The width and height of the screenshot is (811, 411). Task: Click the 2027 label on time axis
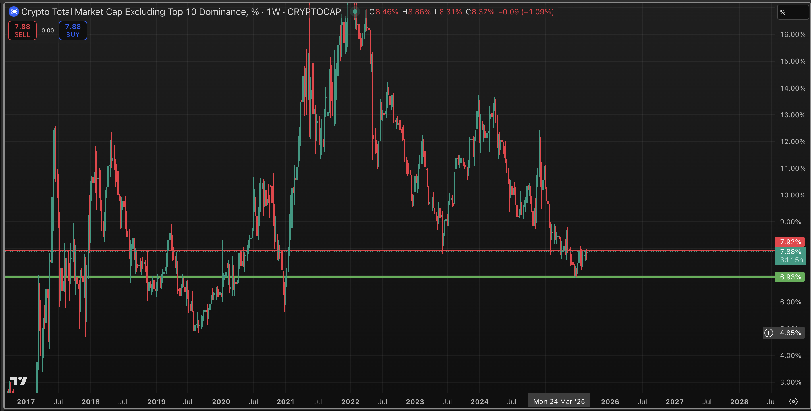coord(675,402)
